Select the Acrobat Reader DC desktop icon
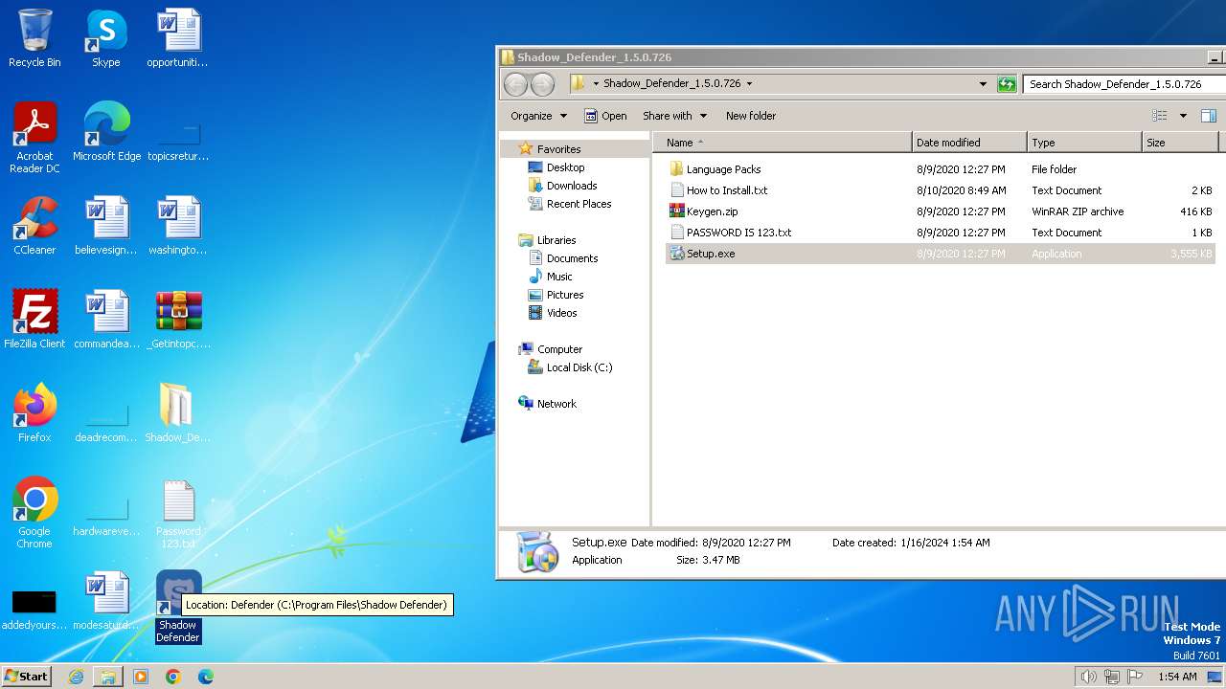The width and height of the screenshot is (1226, 689). 34,138
